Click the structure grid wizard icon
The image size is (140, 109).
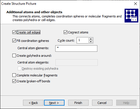(x=131, y=15)
